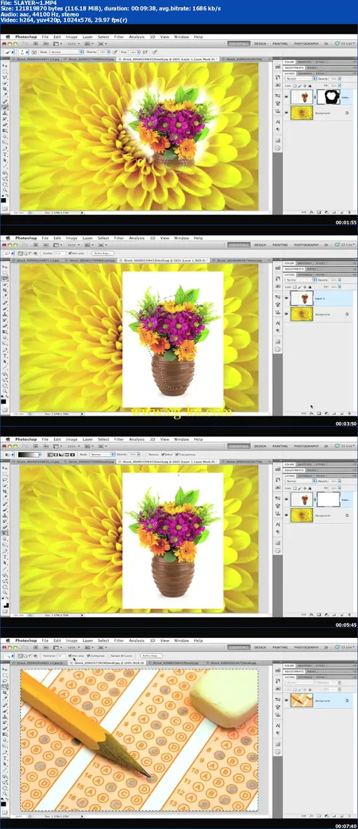Screen dimensions: 358x829
Task: Uncheck Contiguous in the 00:07:40 options bar
Action: [x=89, y=655]
